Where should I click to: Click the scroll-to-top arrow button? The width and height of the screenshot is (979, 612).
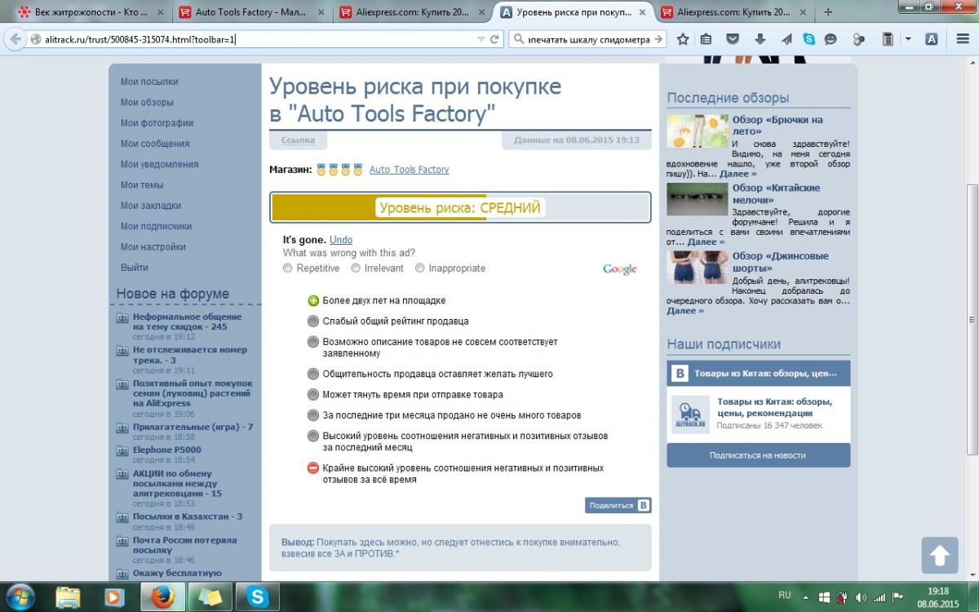click(939, 556)
